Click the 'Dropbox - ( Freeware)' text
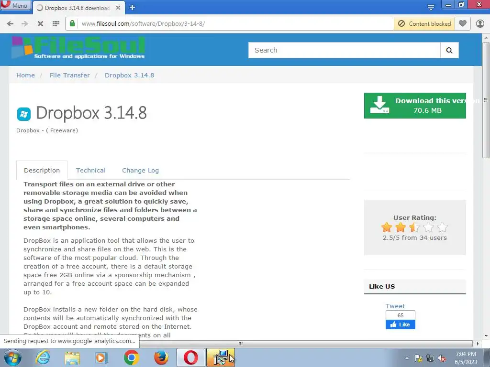490x367 pixels. [47, 130]
